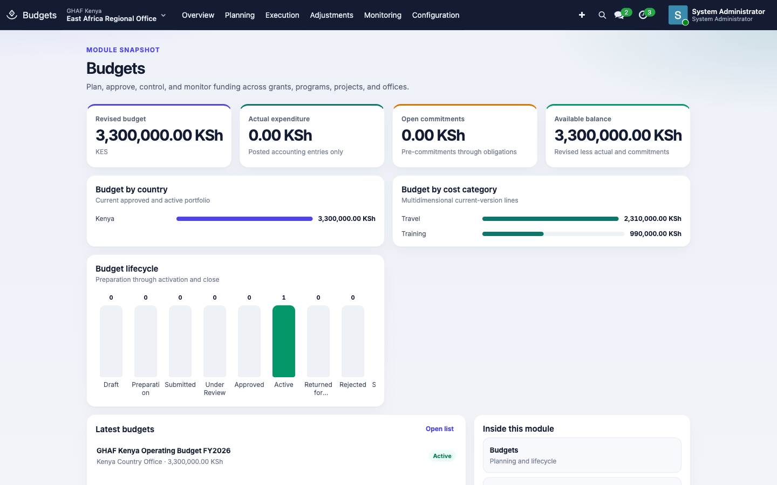Open the Configuration menu
The width and height of the screenshot is (777, 485).
pyautogui.click(x=435, y=15)
